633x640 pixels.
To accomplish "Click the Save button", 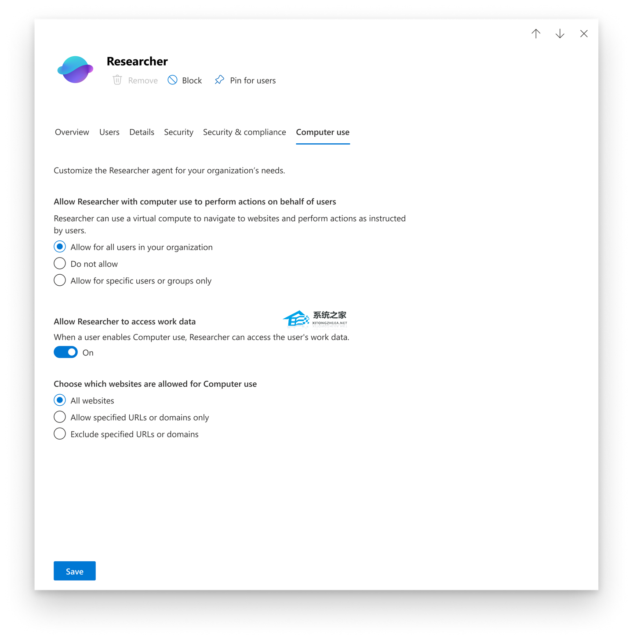I will coord(75,571).
